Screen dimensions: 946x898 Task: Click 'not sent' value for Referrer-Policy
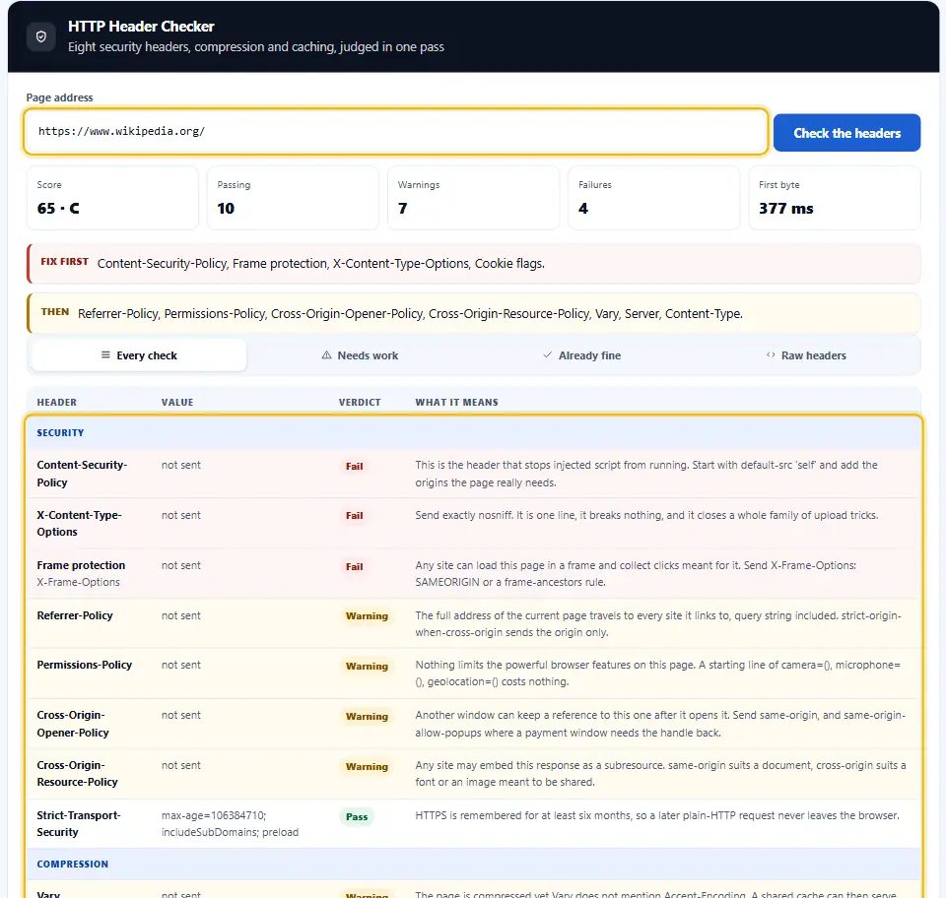click(181, 615)
